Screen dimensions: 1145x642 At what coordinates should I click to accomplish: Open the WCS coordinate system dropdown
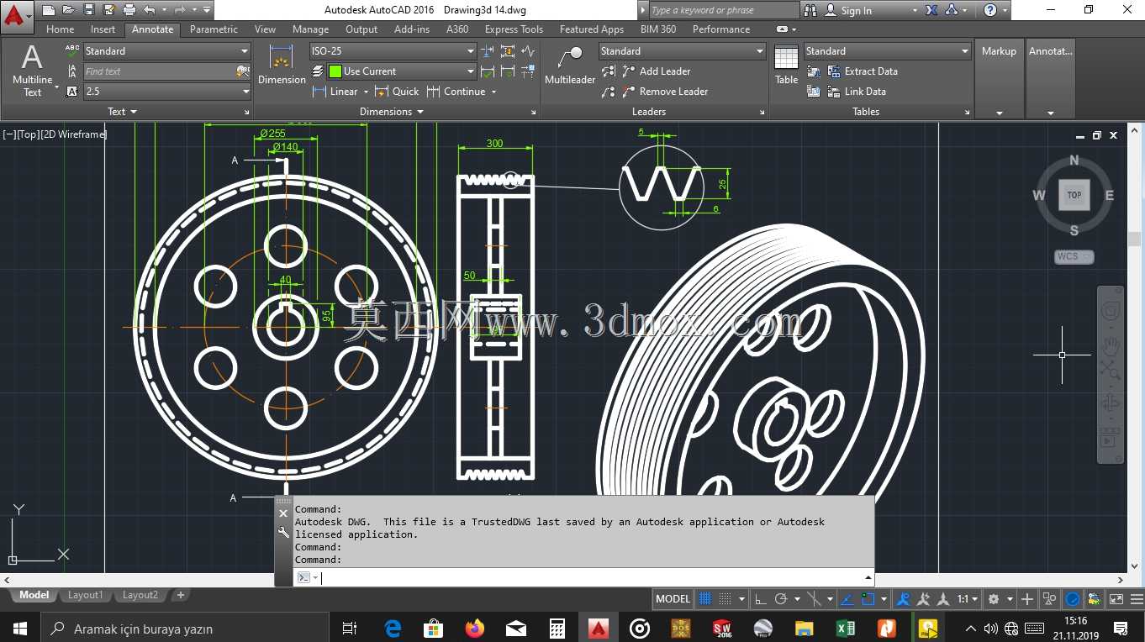click(x=1074, y=256)
